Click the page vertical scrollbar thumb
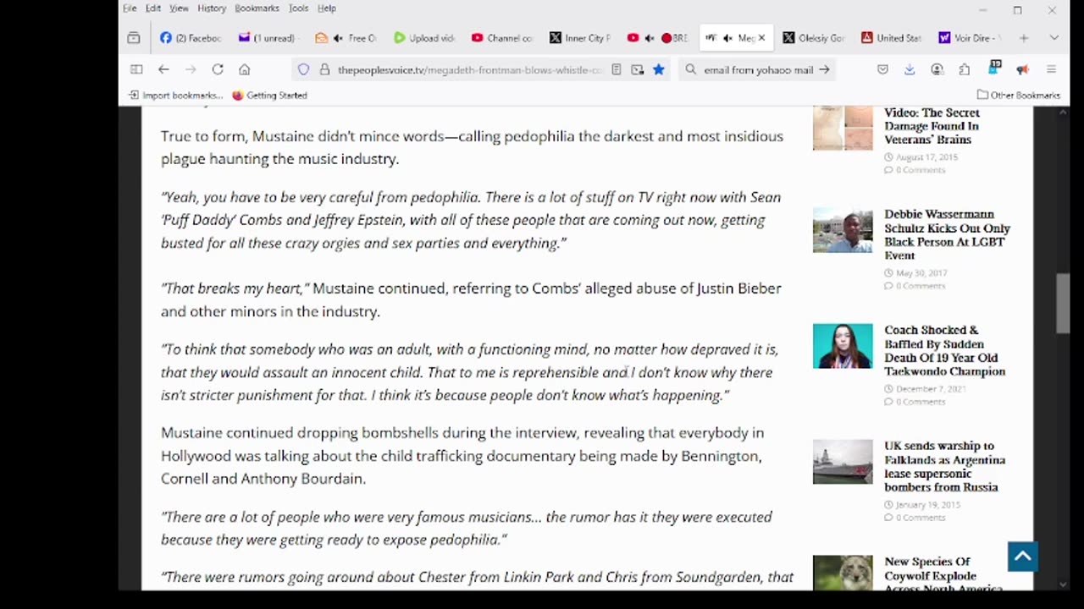 tap(1062, 304)
